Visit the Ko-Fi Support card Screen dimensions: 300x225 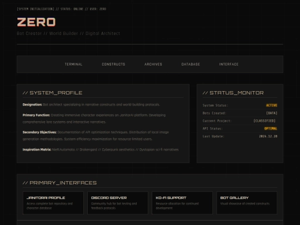pyautogui.click(x=182, y=203)
